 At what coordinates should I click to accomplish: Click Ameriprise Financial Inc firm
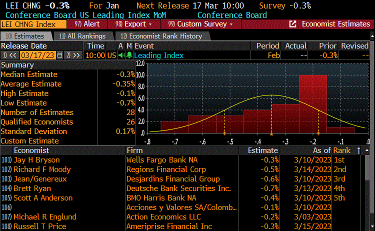tap(169, 226)
